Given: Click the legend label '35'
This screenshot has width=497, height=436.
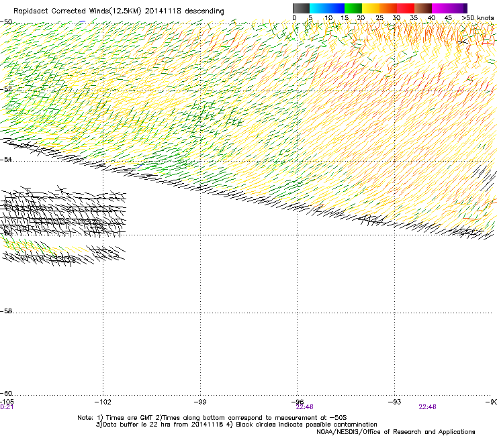Looking at the screenshot, I should (x=414, y=18).
